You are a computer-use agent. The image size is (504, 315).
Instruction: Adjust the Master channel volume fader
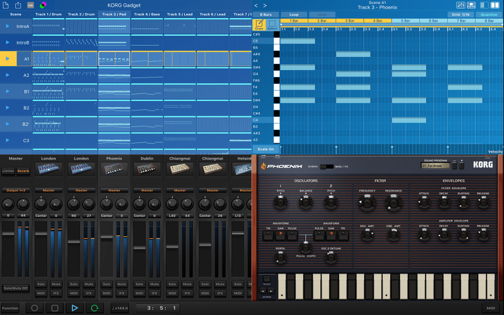point(8,234)
